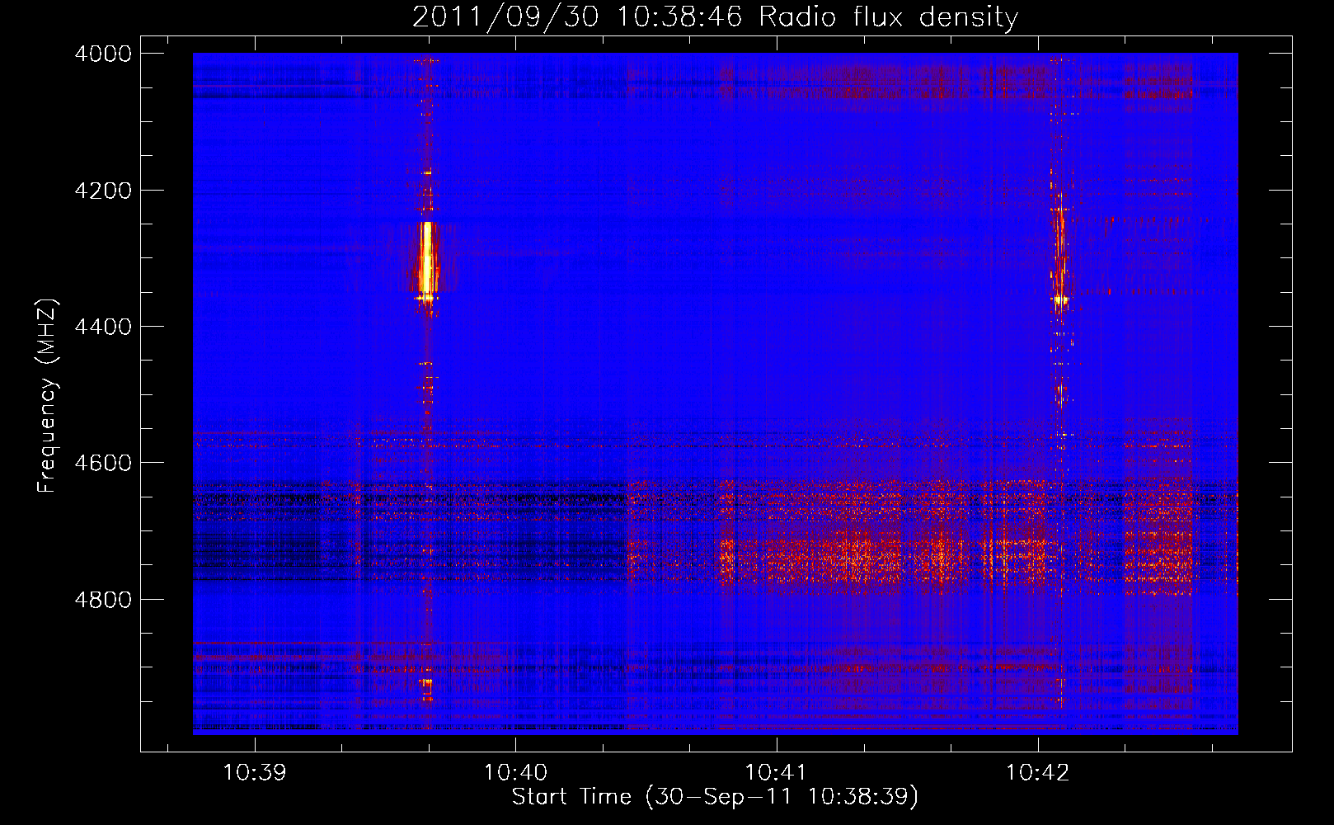1334x825 pixels.
Task: Click the plot title 'Radio flux density'
Action: pyautogui.click(x=715, y=16)
